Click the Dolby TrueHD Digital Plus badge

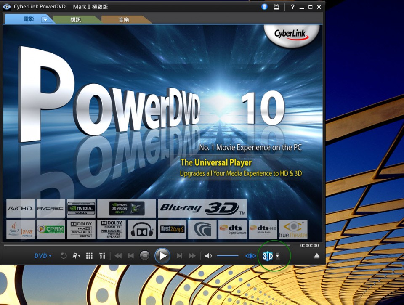coord(81,229)
